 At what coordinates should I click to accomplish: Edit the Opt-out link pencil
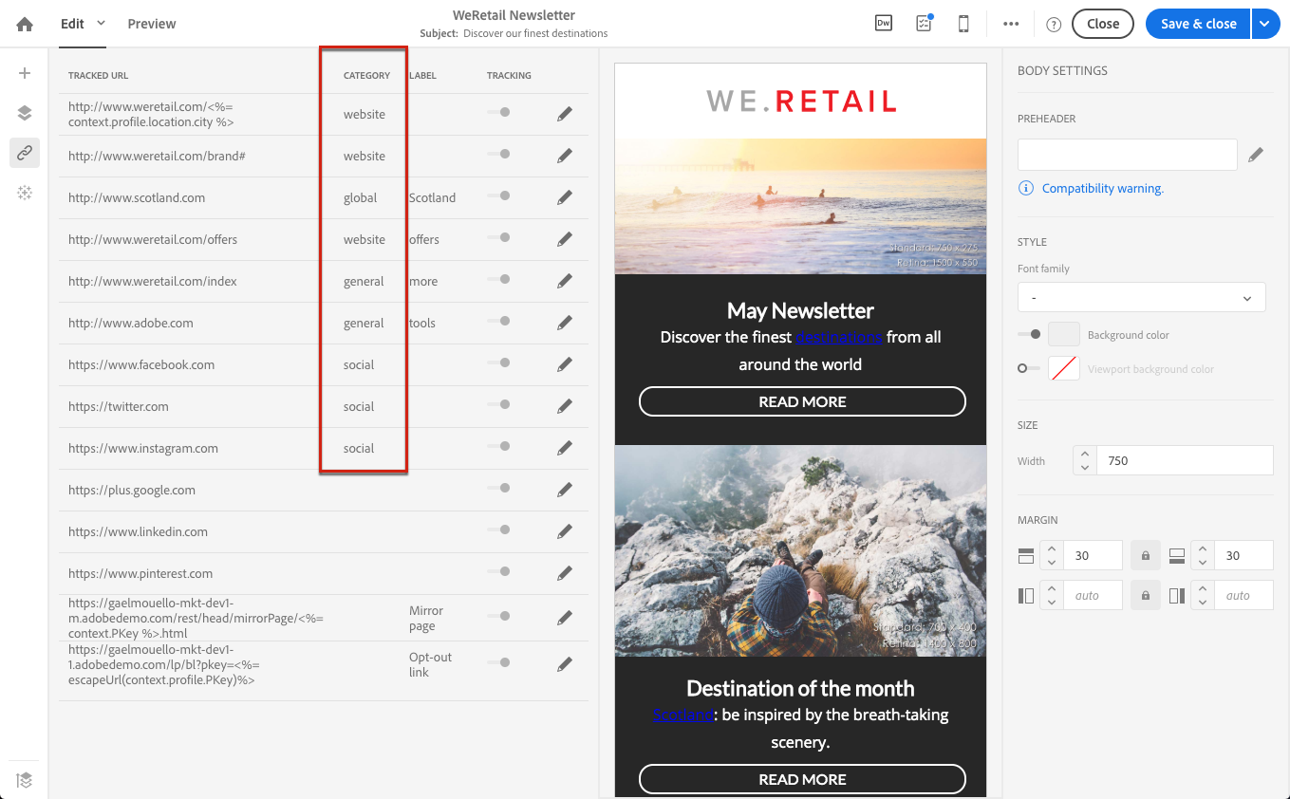coord(565,664)
